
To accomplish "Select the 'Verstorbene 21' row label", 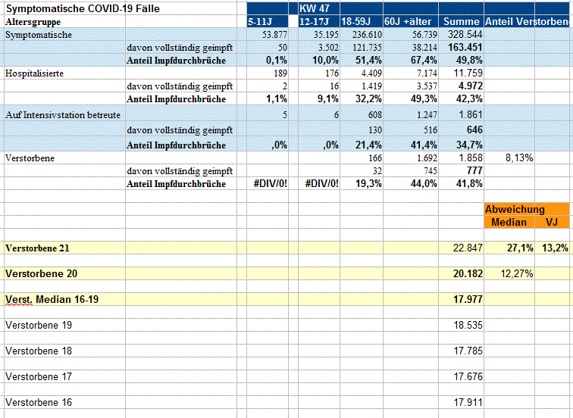I will [x=37, y=248].
